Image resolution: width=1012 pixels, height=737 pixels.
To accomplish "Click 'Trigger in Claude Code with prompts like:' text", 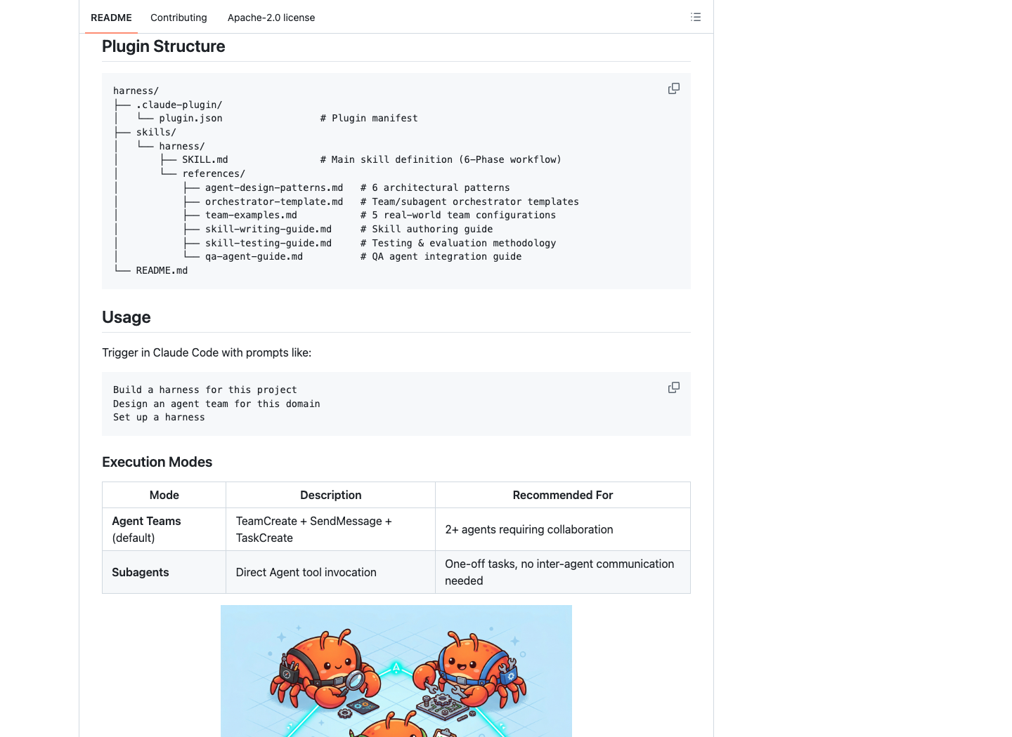I will click(x=207, y=352).
